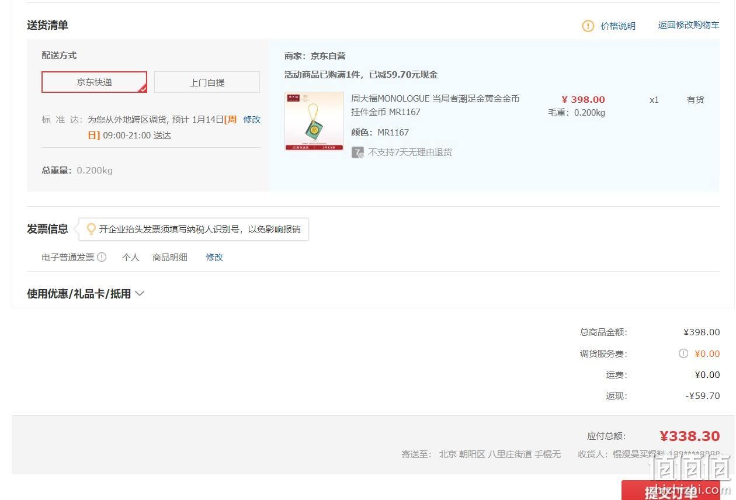Screen dimensions: 736x500
Task: Click the 个人 invoice title text
Action: pyautogui.click(x=131, y=257)
